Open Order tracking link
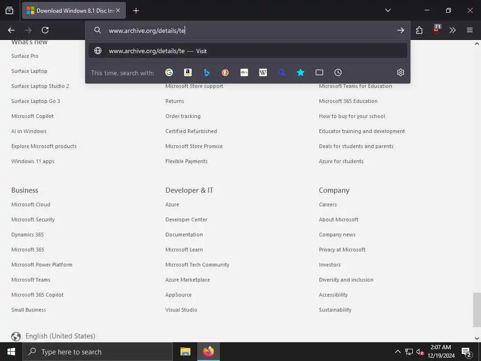This screenshot has width=481, height=361. 183,116
